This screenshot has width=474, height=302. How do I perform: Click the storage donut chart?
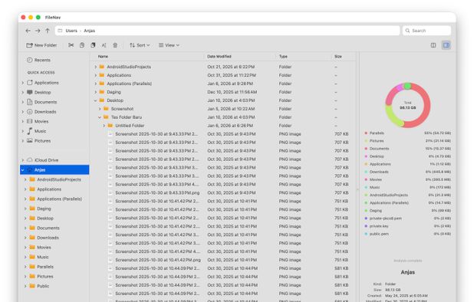click(408, 105)
